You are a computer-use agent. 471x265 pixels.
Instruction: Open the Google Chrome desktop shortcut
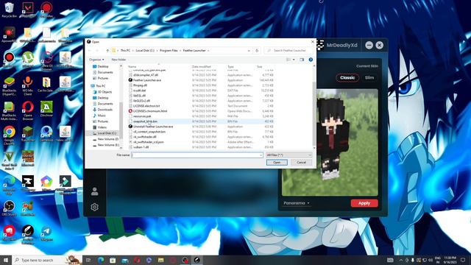point(9,135)
